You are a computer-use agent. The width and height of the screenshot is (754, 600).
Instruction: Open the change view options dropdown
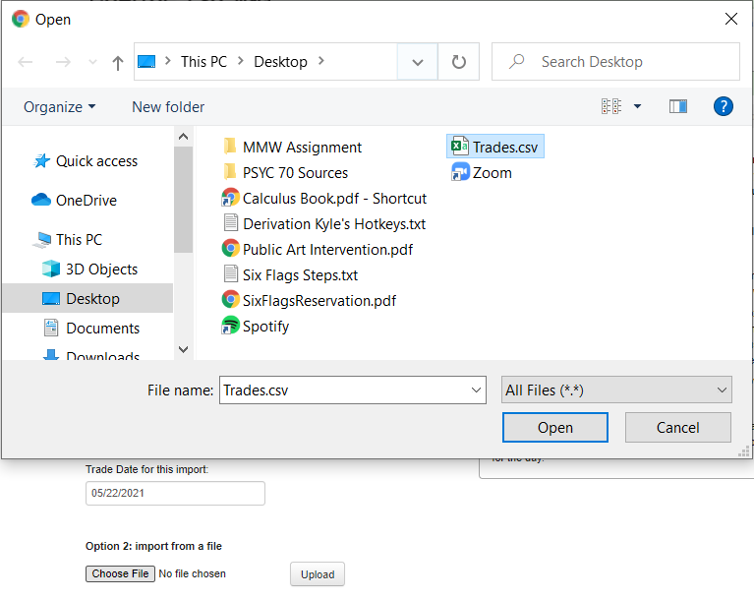(x=637, y=106)
